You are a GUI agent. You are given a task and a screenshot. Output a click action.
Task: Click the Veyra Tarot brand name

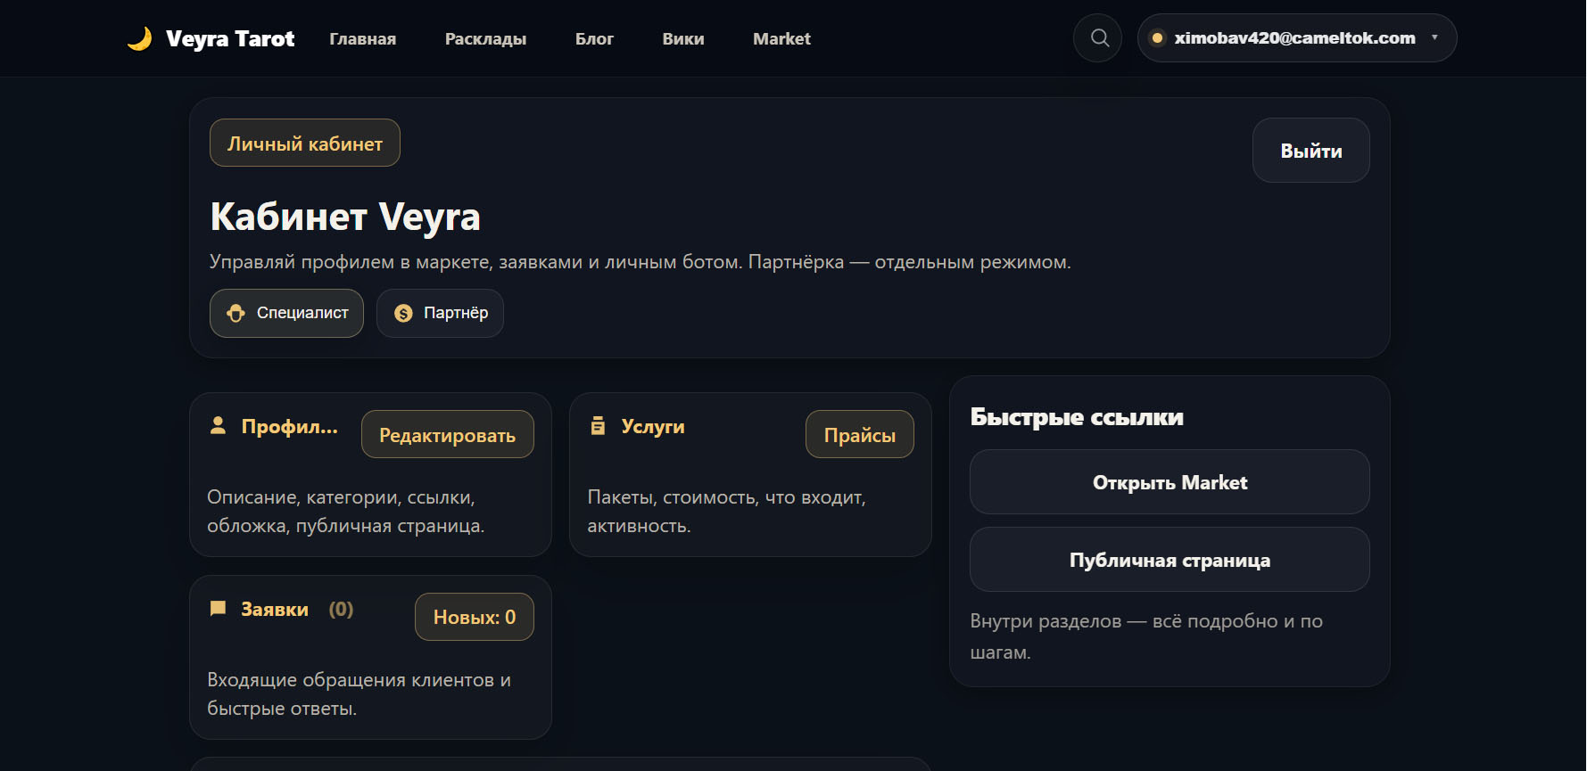tap(230, 39)
